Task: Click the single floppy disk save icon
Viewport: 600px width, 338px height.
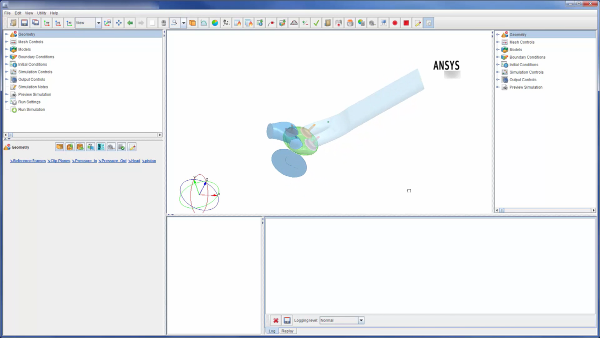Action: [24, 23]
